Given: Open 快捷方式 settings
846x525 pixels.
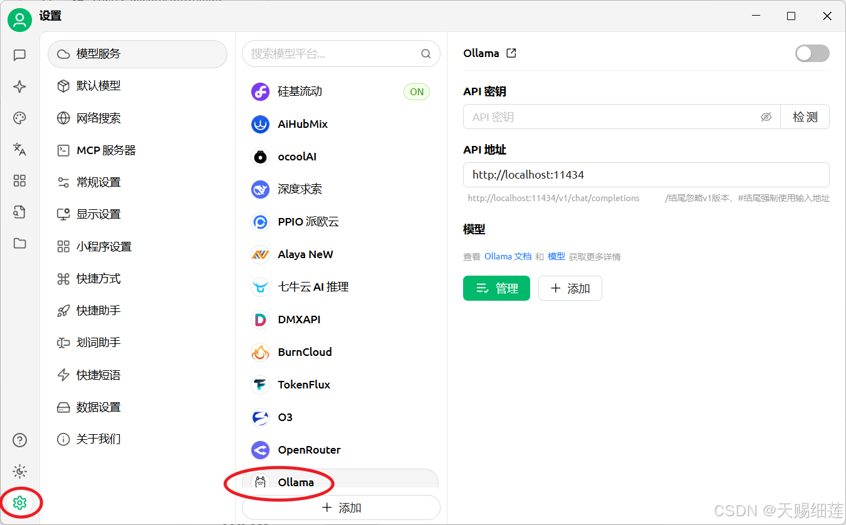Looking at the screenshot, I should point(137,279).
